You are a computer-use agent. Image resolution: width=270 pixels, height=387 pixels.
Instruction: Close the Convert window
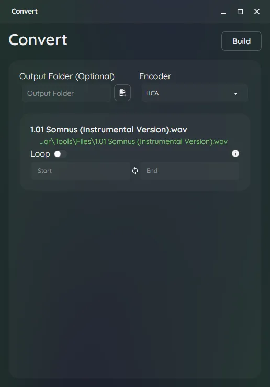click(257, 12)
